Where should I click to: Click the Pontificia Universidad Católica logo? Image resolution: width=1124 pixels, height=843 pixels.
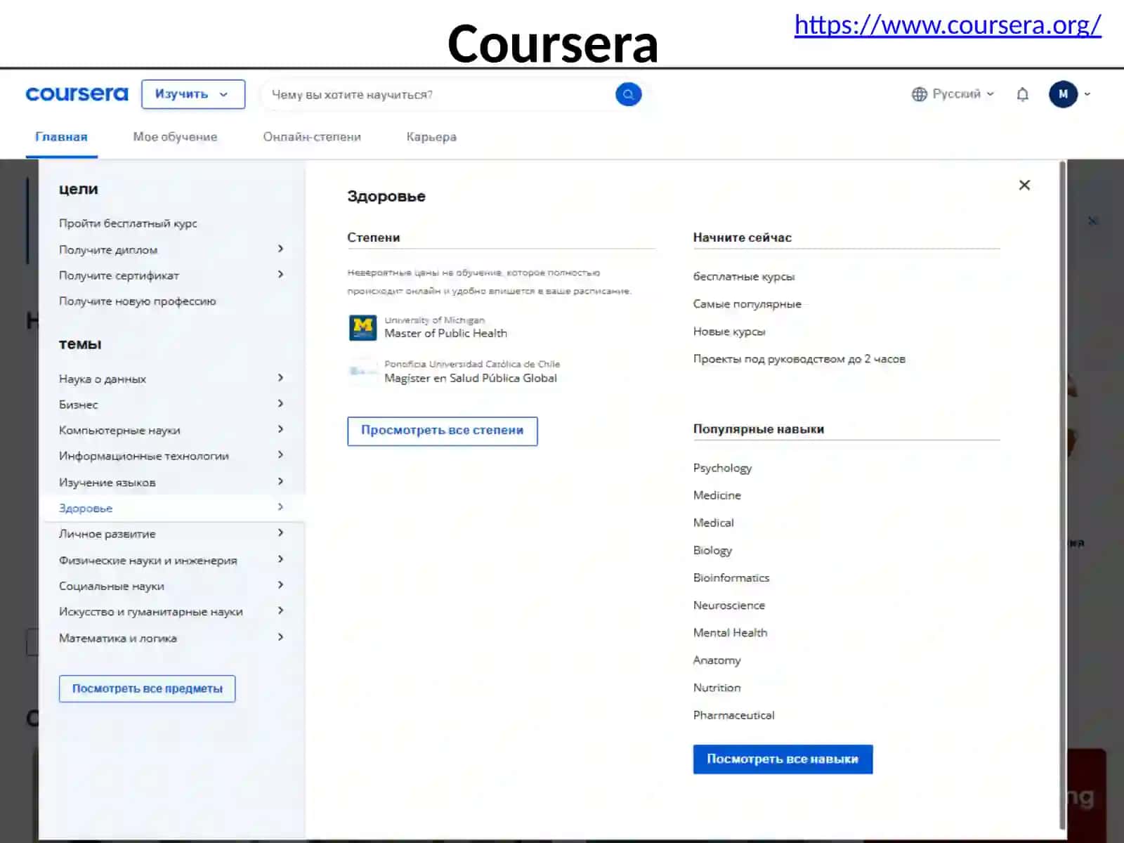pos(362,371)
